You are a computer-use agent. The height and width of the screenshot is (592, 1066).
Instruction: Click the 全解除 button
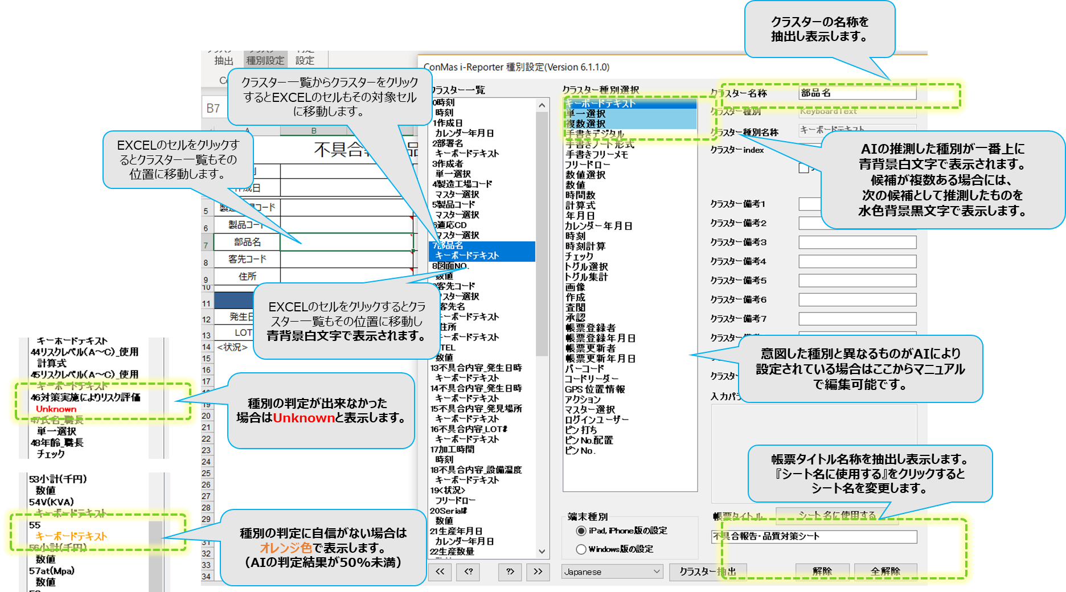pos(885,572)
